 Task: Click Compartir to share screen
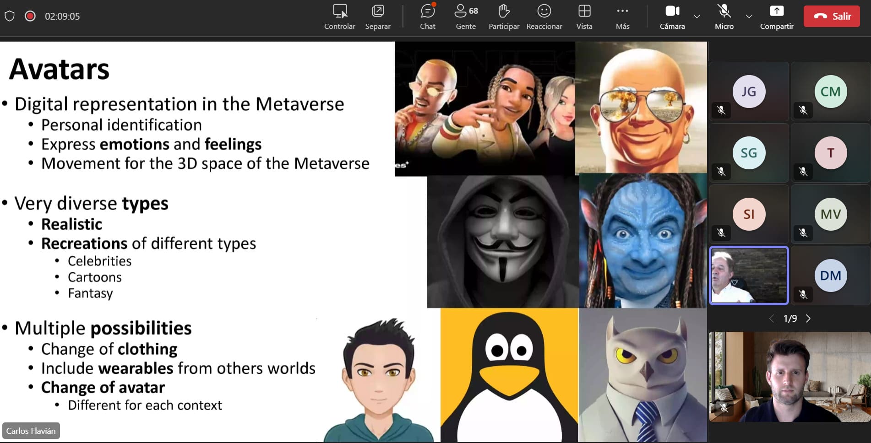coord(777,17)
